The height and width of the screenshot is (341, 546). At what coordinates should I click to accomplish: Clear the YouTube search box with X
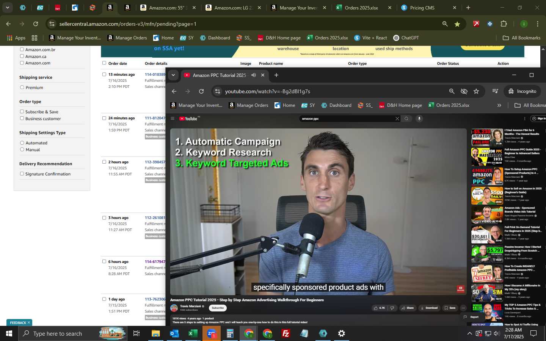click(397, 119)
